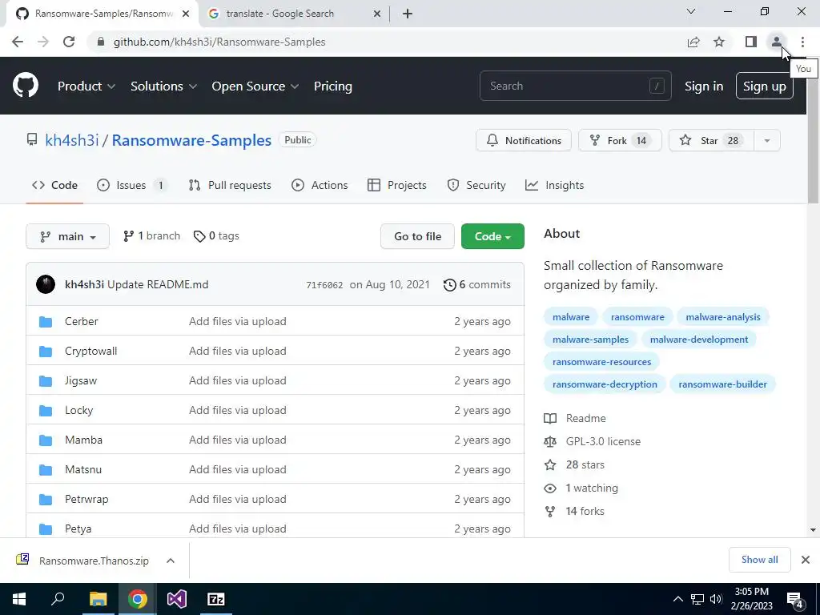Open 7-Zip from the taskbar
The height and width of the screenshot is (615, 820).
tap(216, 599)
